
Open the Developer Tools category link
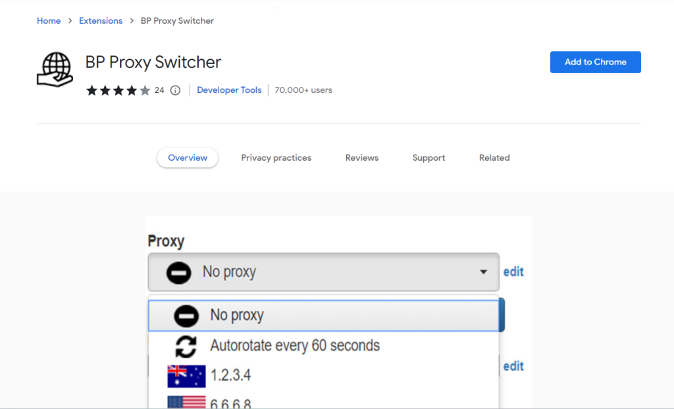click(x=229, y=90)
